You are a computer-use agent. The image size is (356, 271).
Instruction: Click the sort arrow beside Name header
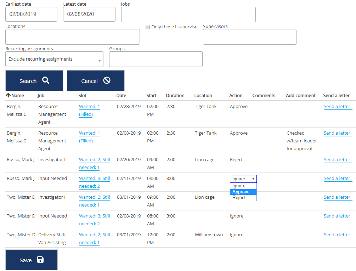click(8, 95)
